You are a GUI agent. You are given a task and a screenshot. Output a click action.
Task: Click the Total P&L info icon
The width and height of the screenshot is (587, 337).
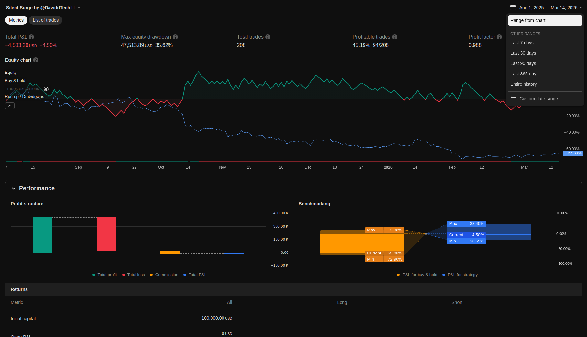click(31, 37)
